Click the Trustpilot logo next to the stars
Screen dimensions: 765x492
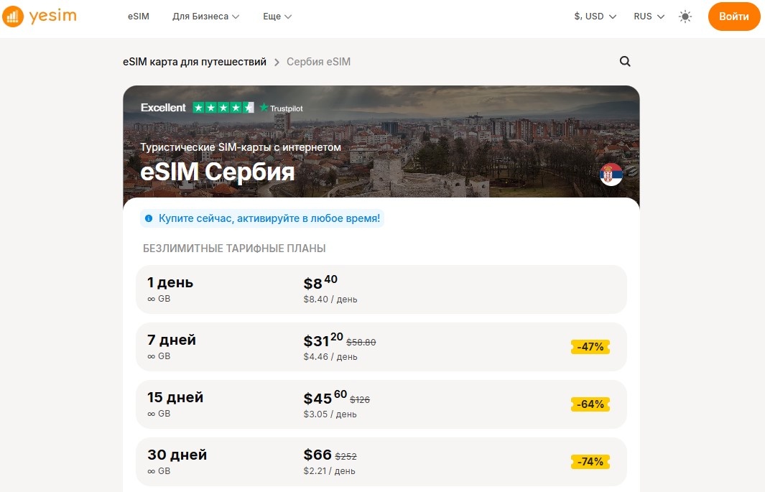(x=282, y=108)
